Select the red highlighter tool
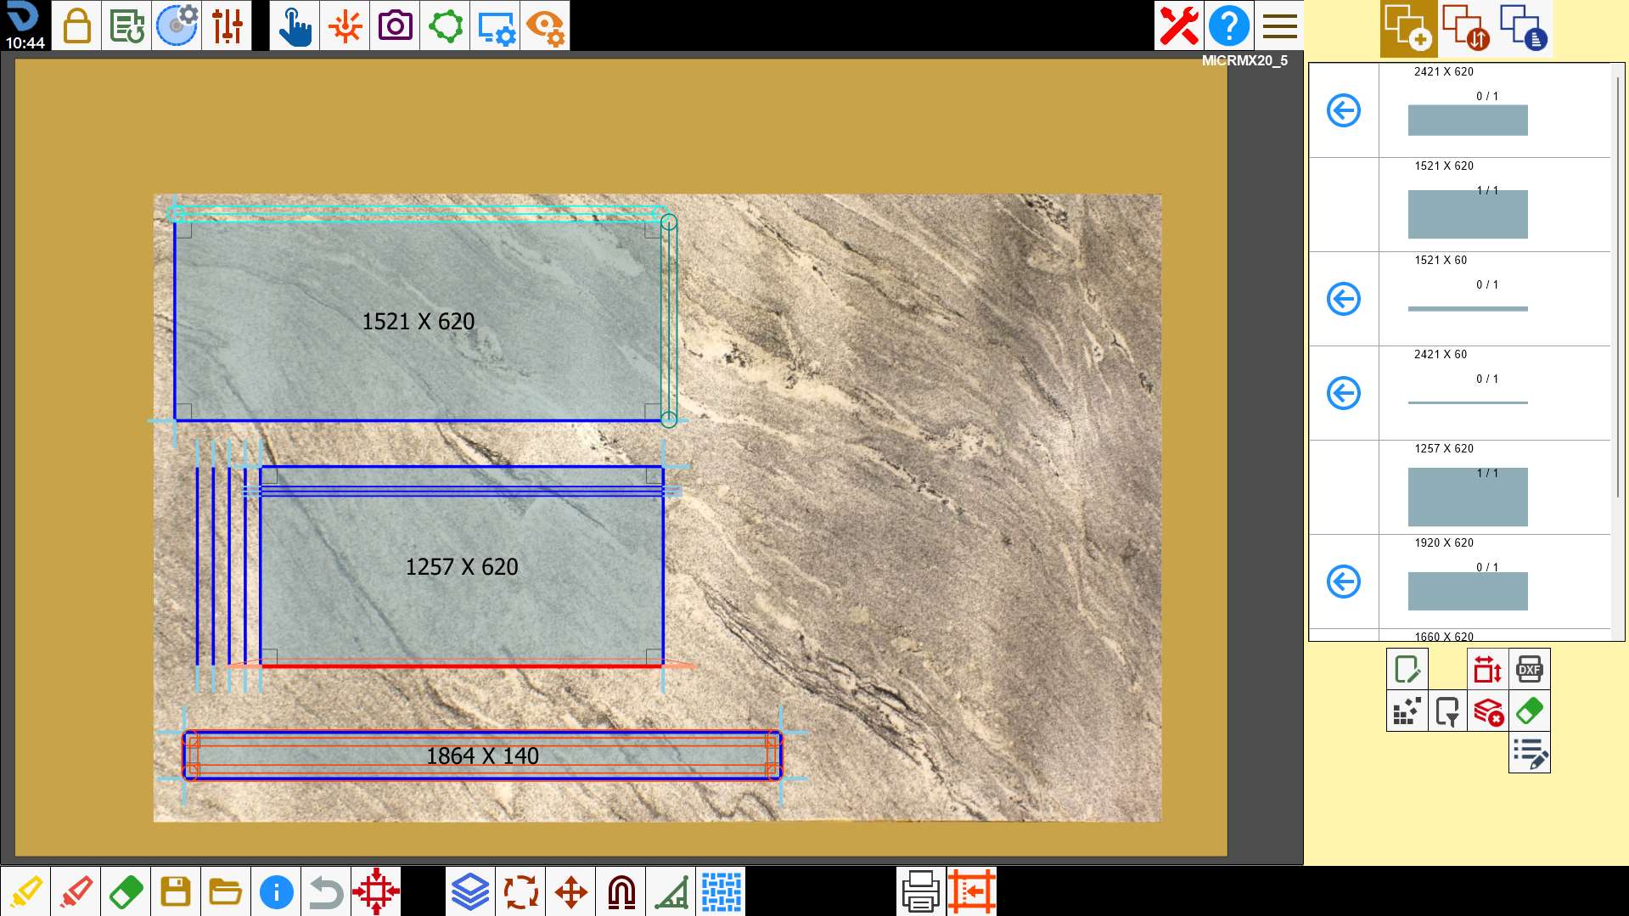 pyautogui.click(x=76, y=891)
